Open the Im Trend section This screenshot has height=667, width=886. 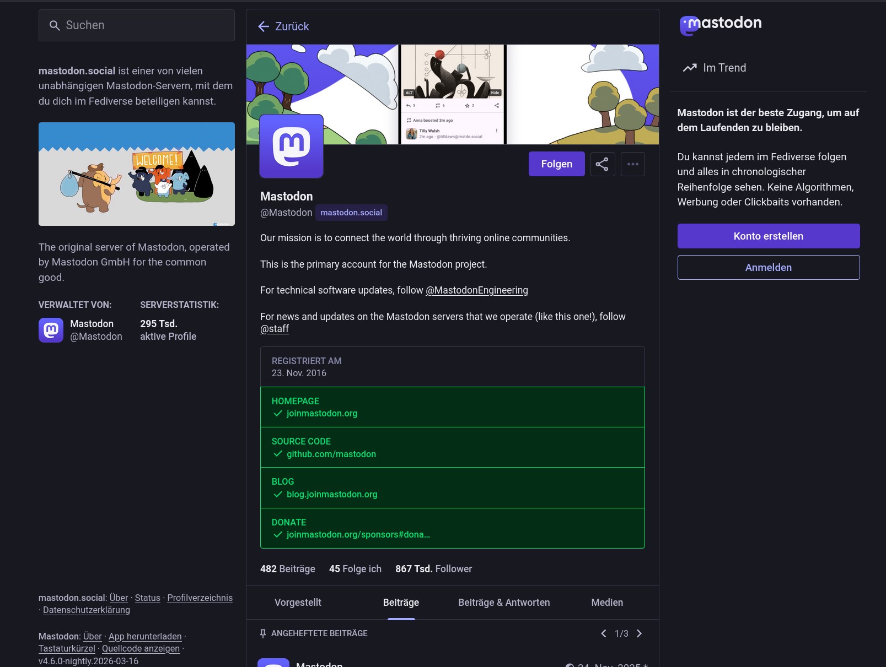coord(715,68)
